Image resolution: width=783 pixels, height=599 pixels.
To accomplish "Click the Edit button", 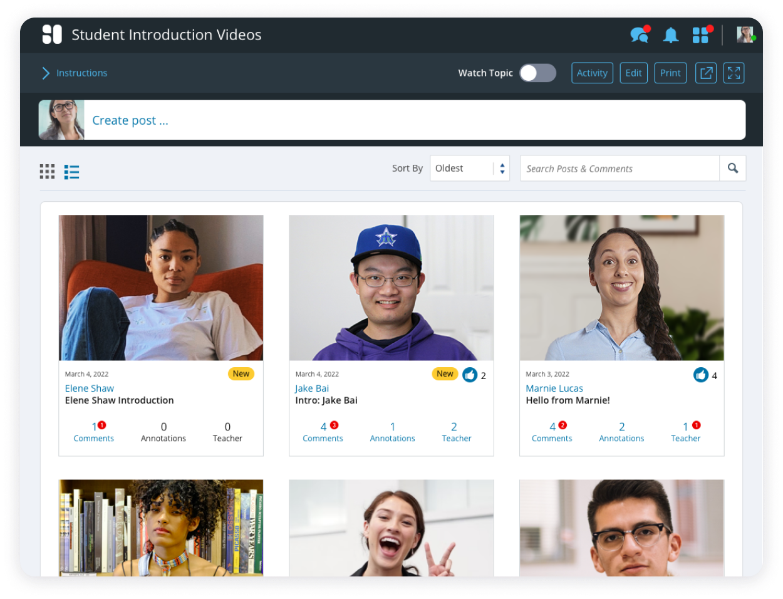I will point(633,73).
